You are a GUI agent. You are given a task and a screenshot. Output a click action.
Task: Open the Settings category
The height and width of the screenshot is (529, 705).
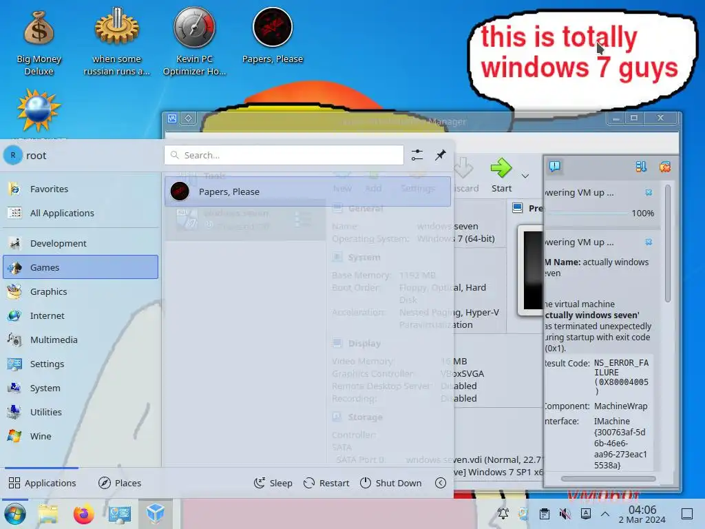coord(81,364)
